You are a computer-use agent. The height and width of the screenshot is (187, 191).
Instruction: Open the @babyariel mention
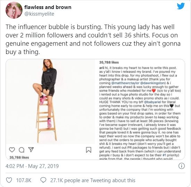coord(153,102)
